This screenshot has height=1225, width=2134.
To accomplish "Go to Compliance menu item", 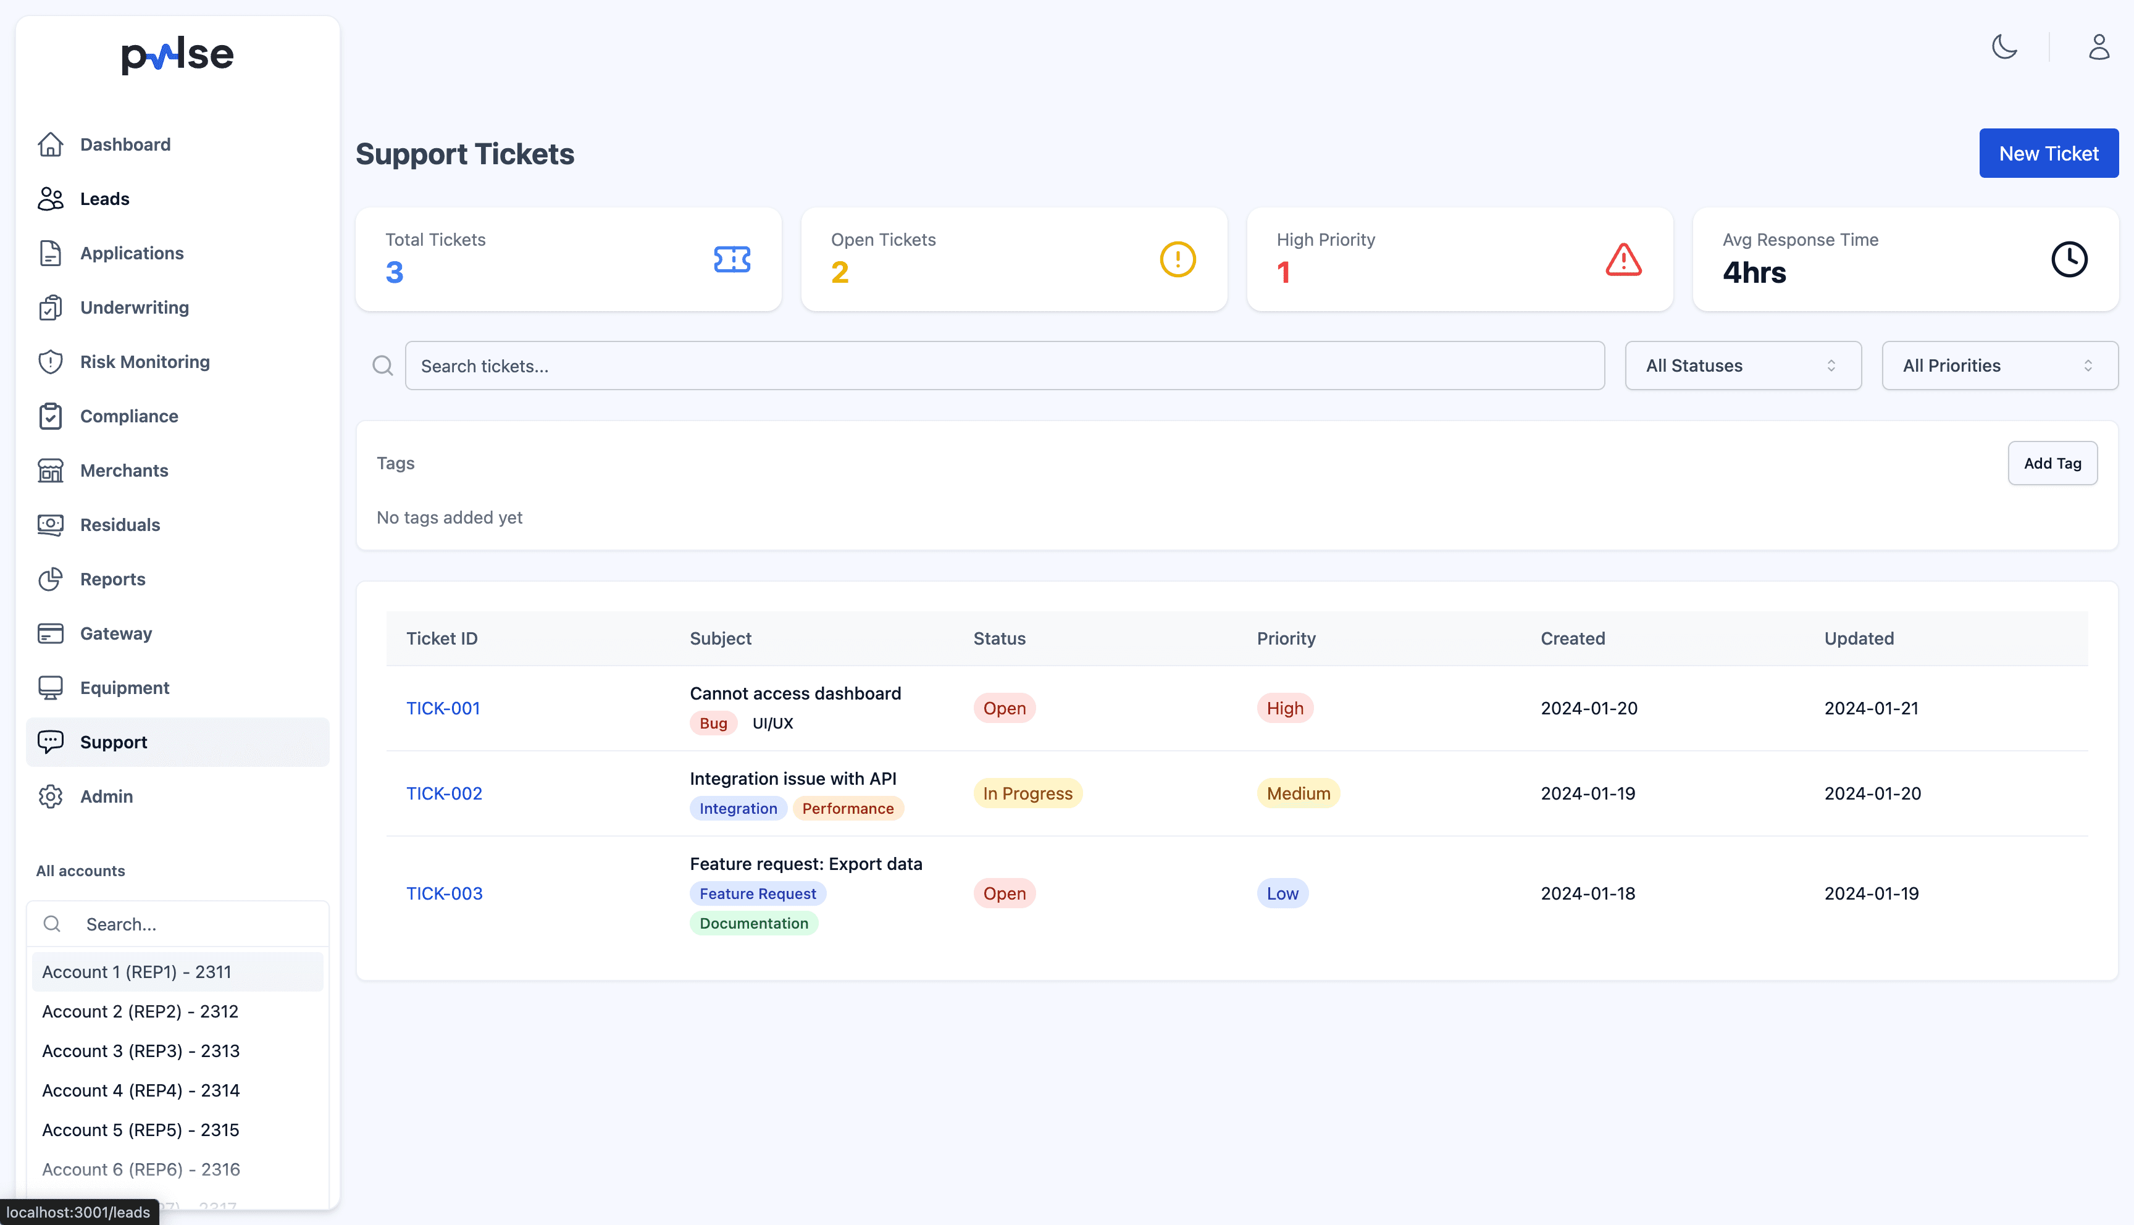I will (128, 416).
